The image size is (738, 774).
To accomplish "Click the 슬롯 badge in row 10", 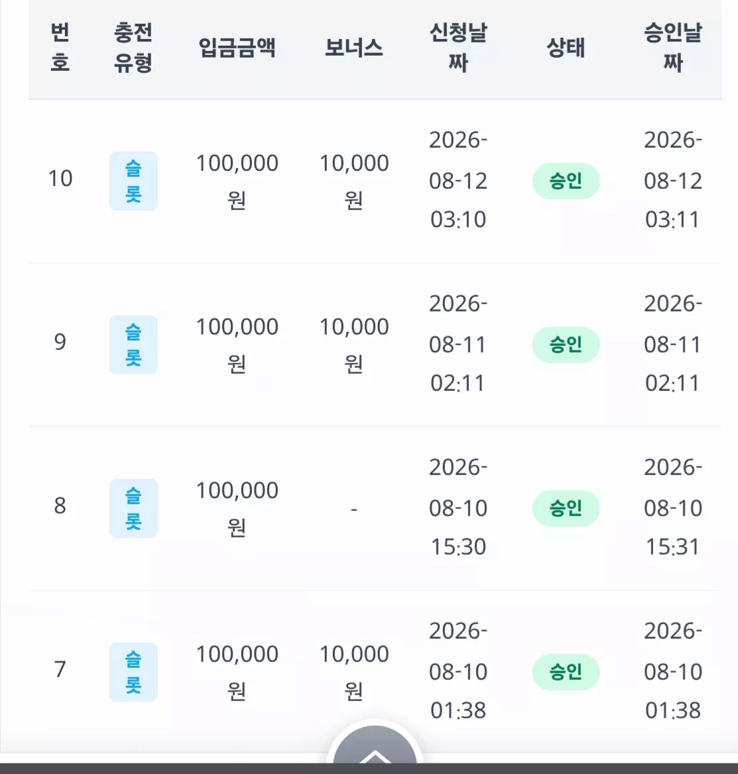I will (x=133, y=181).
